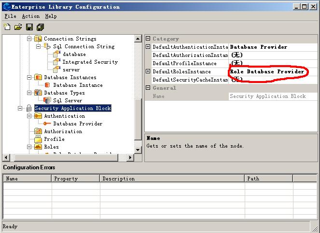The width and height of the screenshot is (320, 233).
Task: Click the Open Application folder icon
Action: [x=18, y=27]
